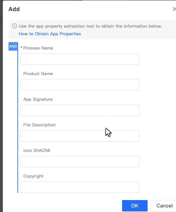
Task: Focus the Product Name input field
Action: pos(80,85)
